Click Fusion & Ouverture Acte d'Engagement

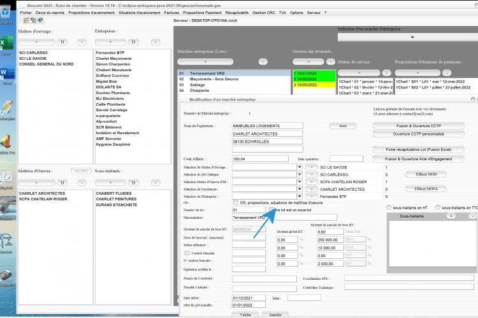(418, 159)
